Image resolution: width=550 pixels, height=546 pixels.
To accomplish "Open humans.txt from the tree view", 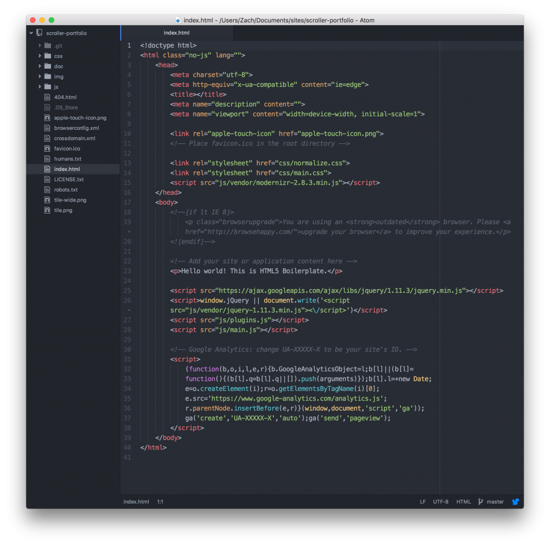I will tap(68, 159).
